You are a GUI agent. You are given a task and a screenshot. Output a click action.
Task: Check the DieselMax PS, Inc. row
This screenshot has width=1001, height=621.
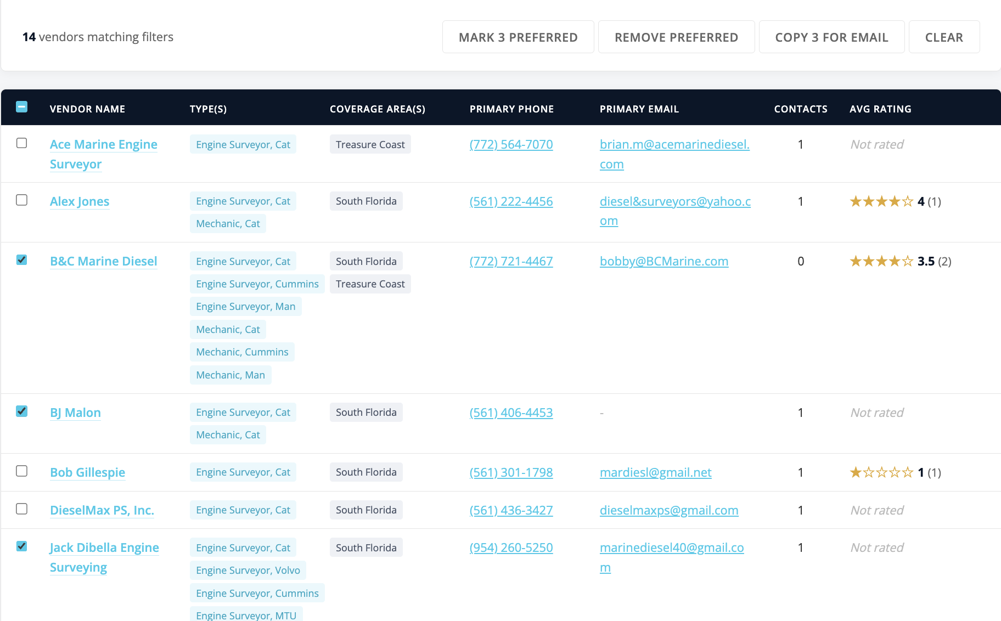(22, 509)
